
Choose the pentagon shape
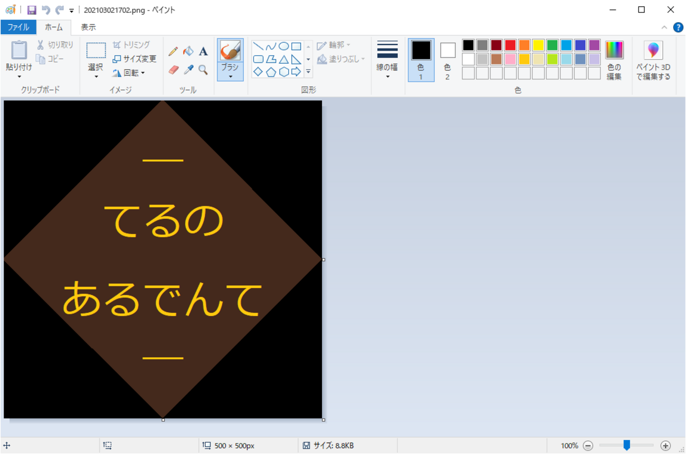[x=271, y=72]
